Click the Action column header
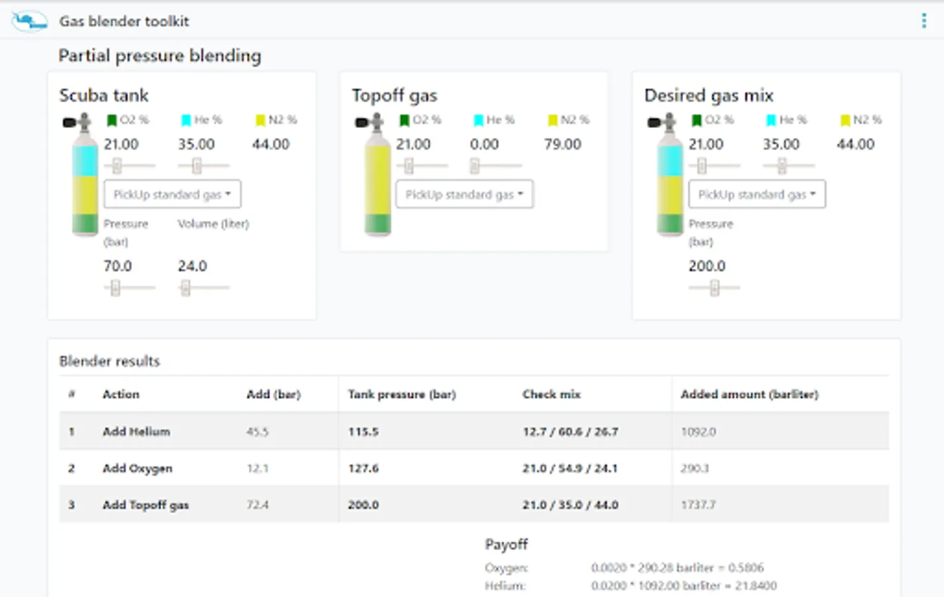Image resolution: width=944 pixels, height=597 pixels. point(121,394)
